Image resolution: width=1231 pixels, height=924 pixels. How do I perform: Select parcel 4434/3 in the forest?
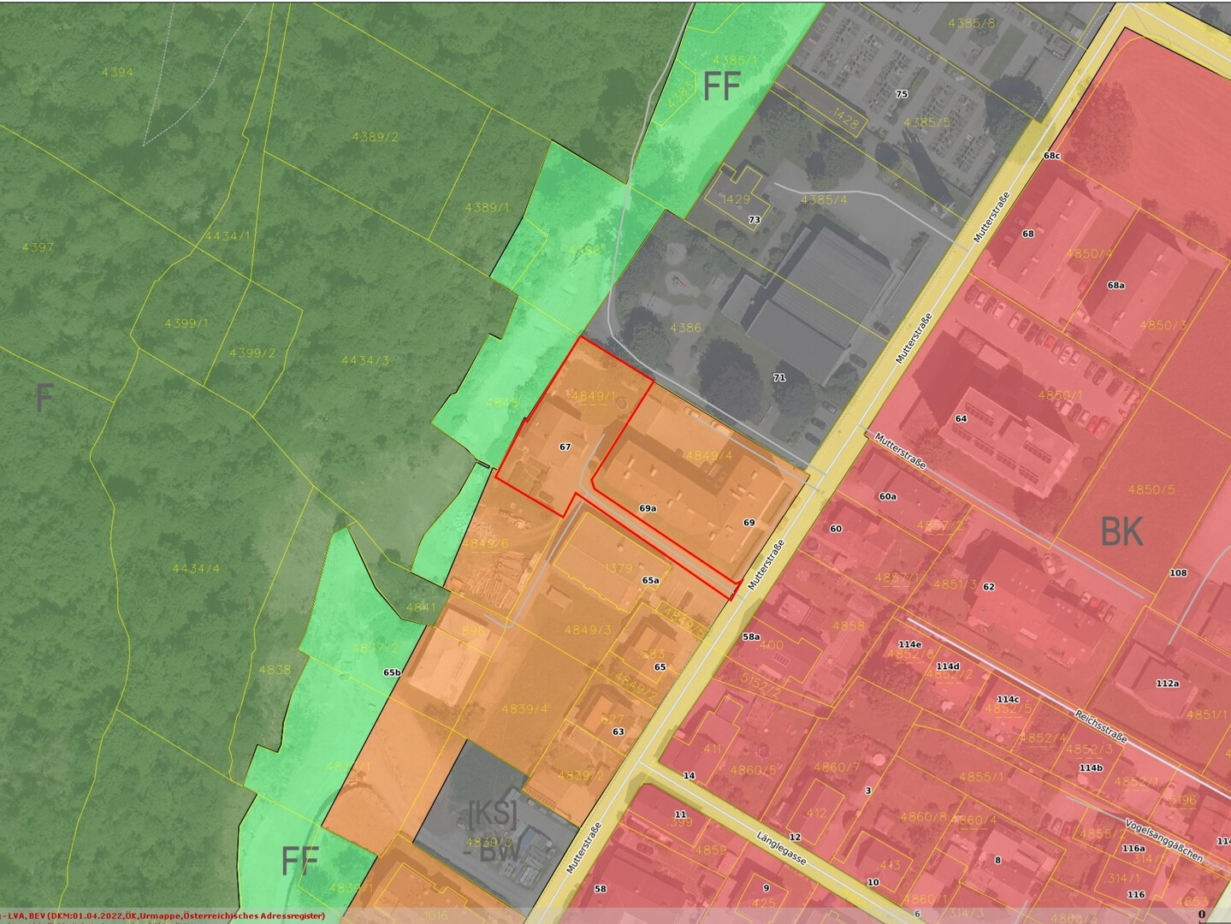click(x=365, y=360)
